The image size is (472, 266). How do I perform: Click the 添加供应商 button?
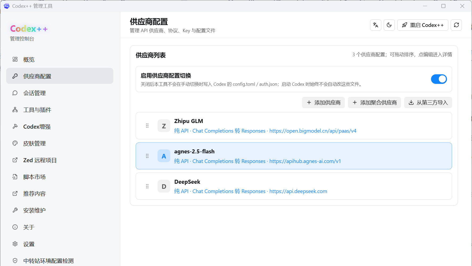tap(323, 103)
